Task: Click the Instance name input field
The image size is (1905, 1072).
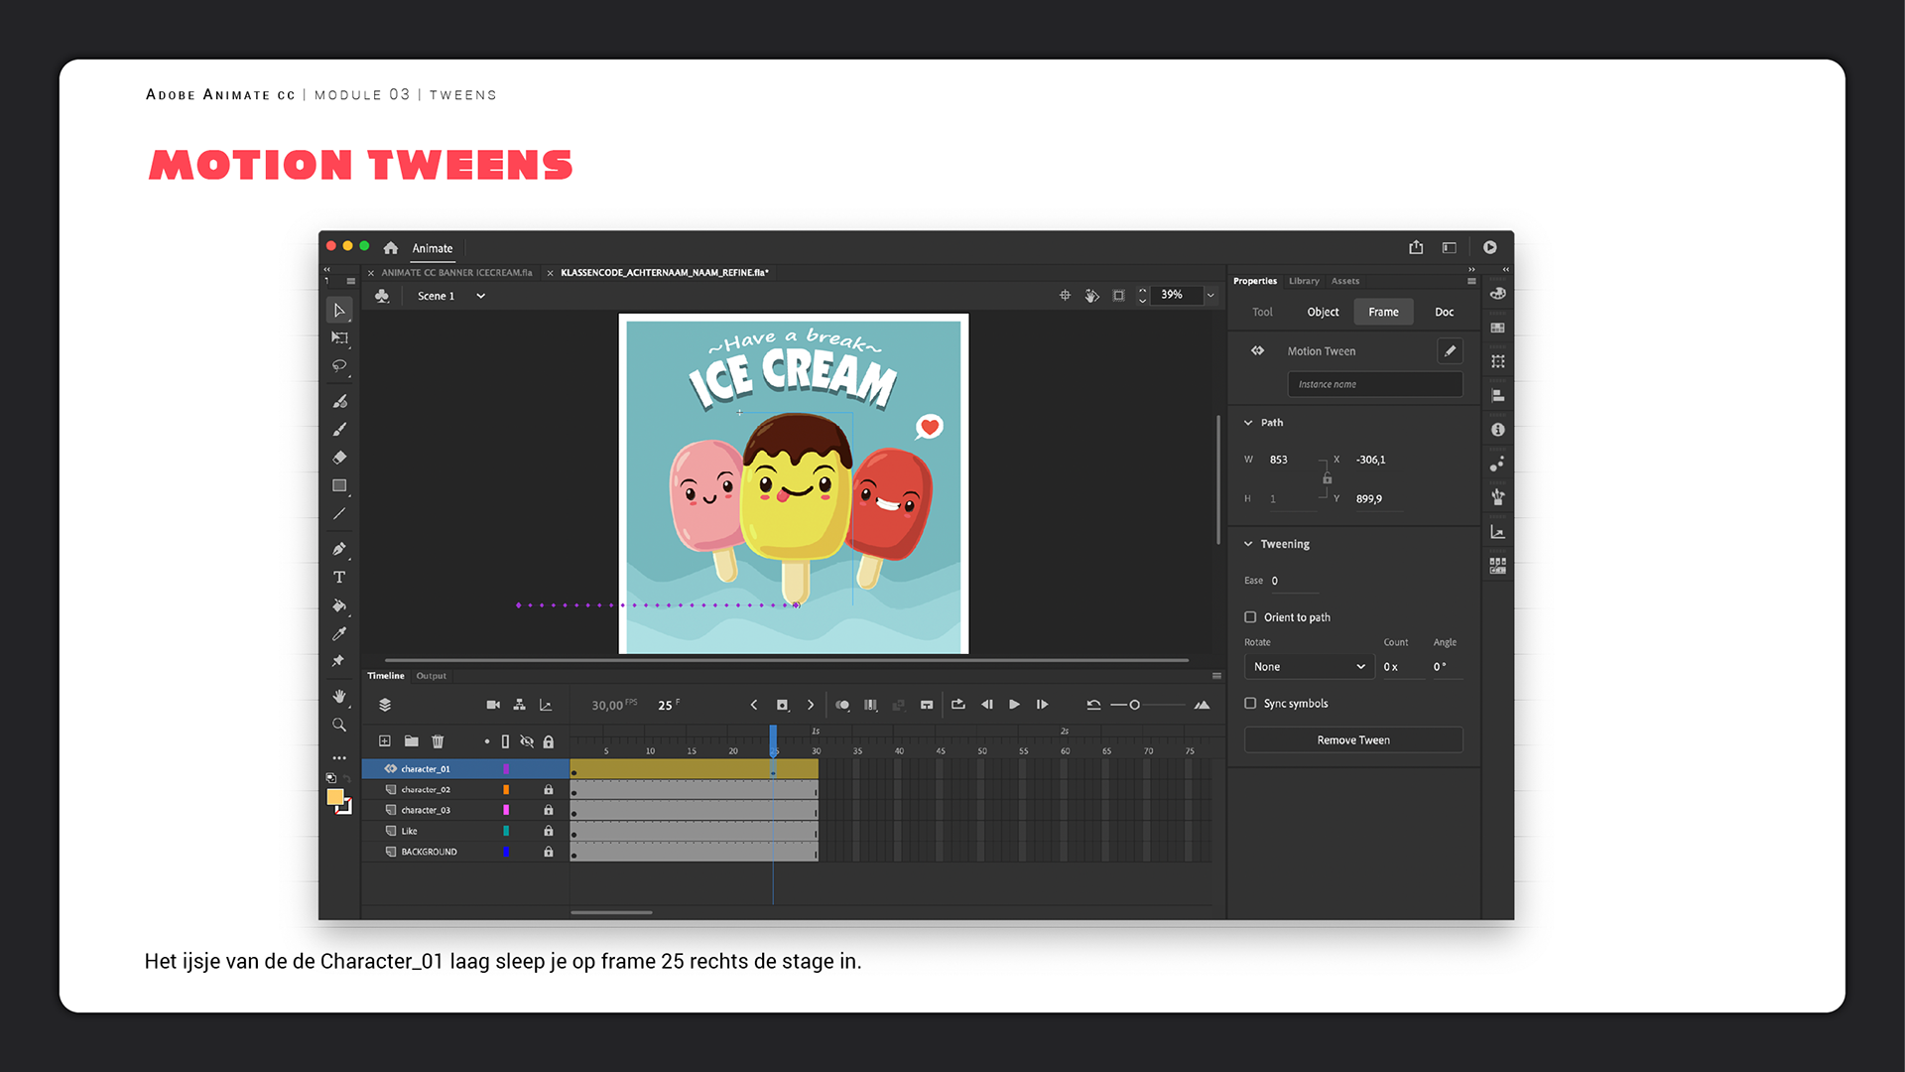Action: point(1374,384)
